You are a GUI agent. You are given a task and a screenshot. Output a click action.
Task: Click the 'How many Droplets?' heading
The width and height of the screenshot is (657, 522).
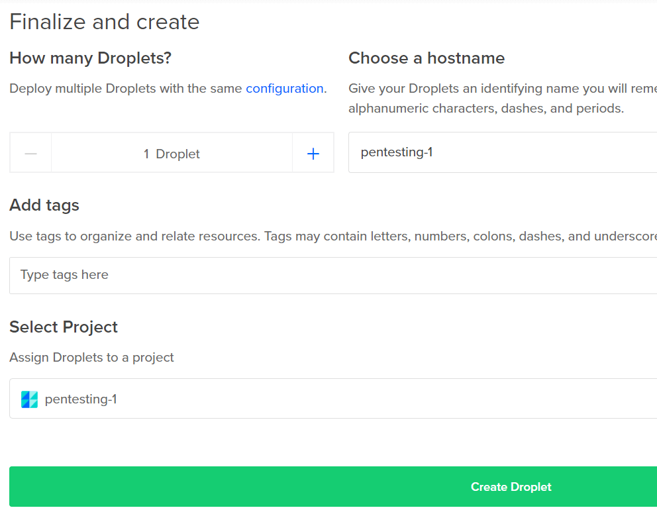pyautogui.click(x=90, y=58)
